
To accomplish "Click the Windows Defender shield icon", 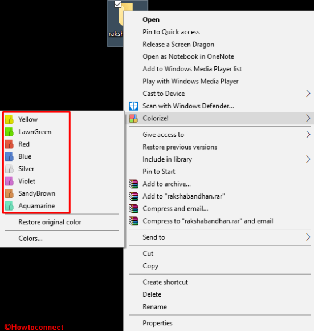I will (134, 106).
